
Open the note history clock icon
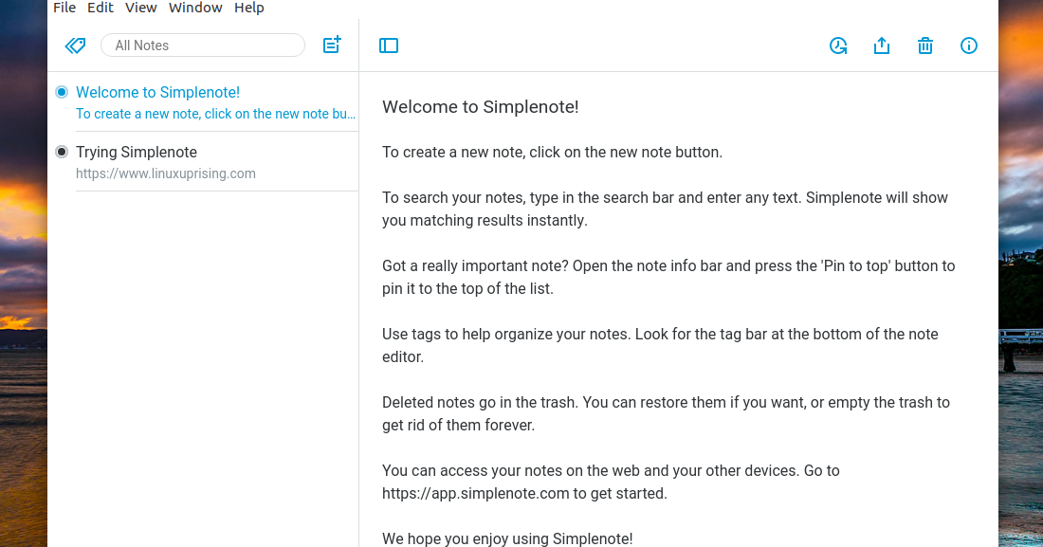(838, 46)
